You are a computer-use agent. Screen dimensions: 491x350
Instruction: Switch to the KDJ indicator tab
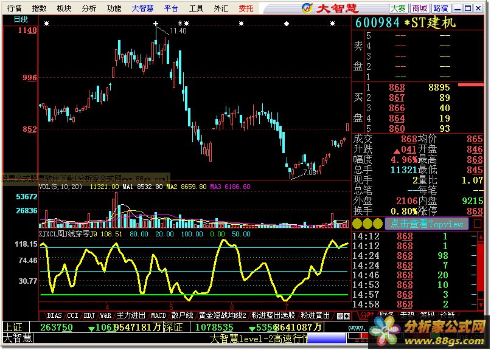(89, 315)
